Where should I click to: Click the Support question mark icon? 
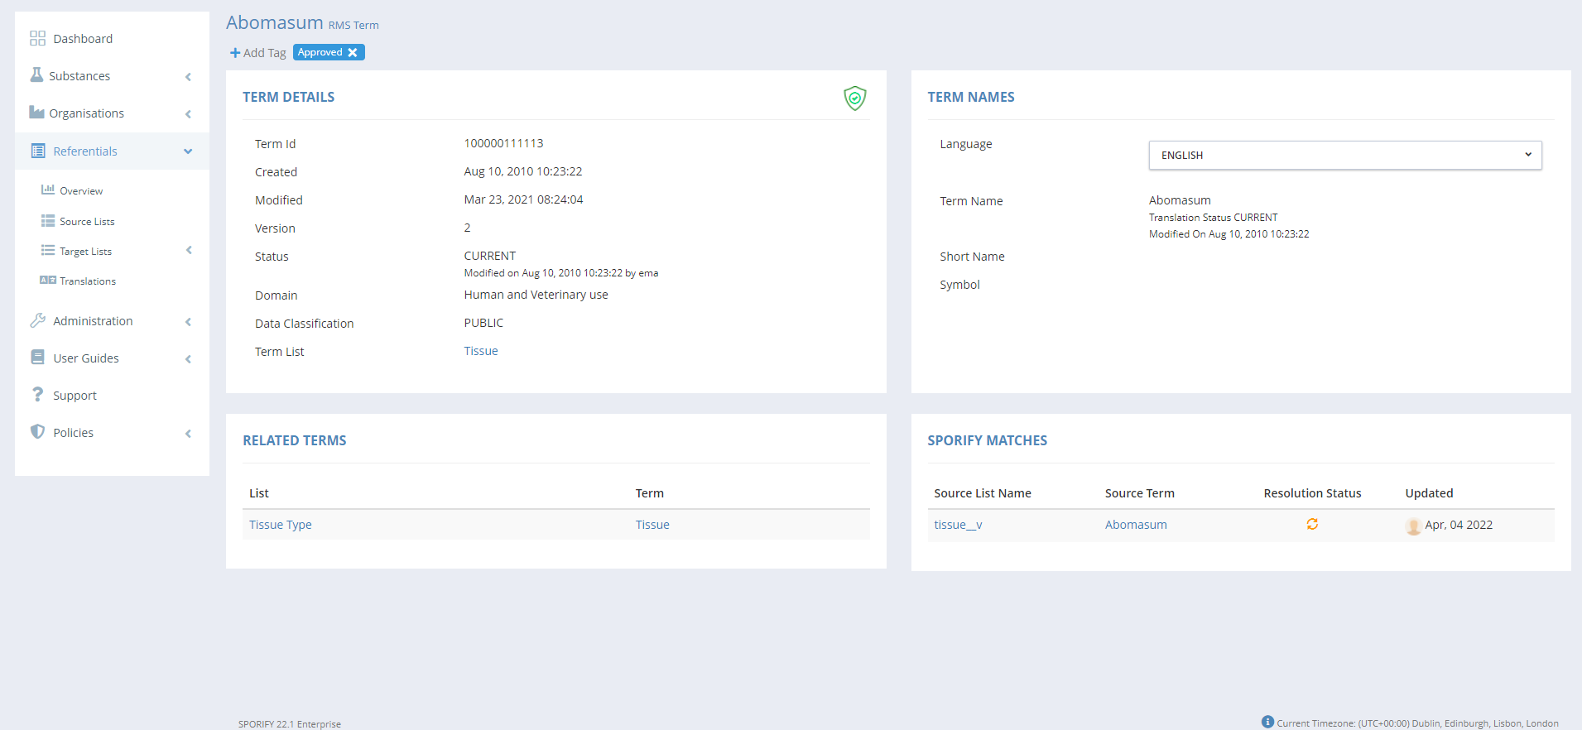pyautogui.click(x=37, y=395)
